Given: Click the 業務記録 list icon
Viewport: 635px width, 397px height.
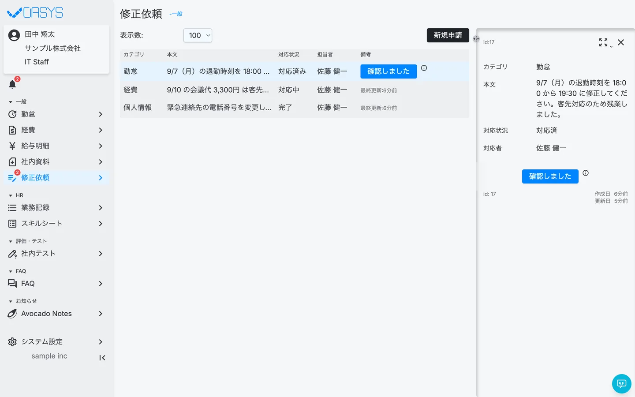Looking at the screenshot, I should click(12, 208).
